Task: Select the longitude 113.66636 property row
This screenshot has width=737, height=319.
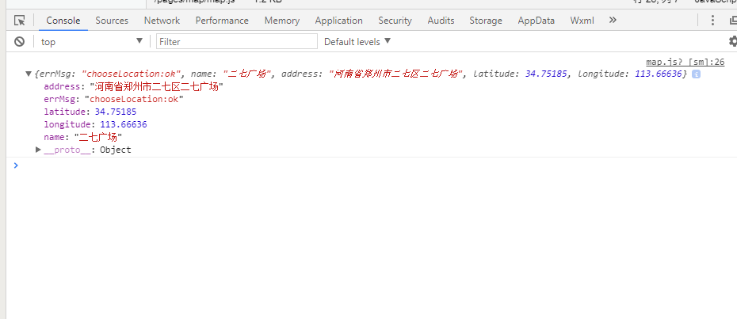Action: 95,124
